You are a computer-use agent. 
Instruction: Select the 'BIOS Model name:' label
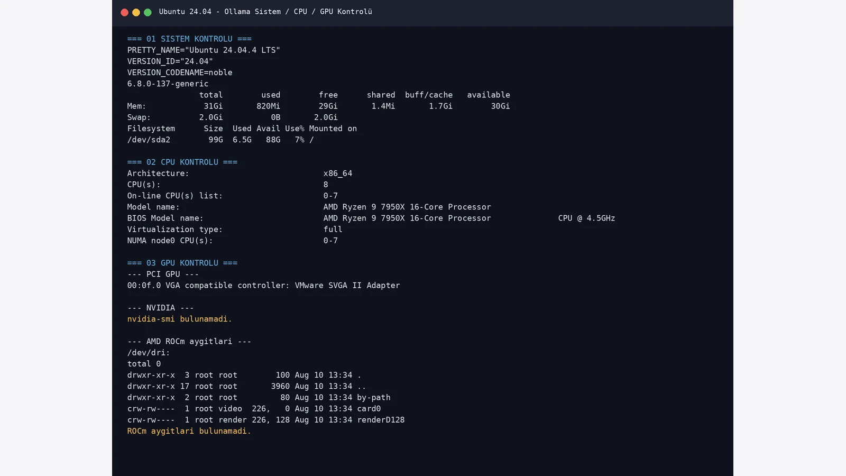click(x=165, y=218)
